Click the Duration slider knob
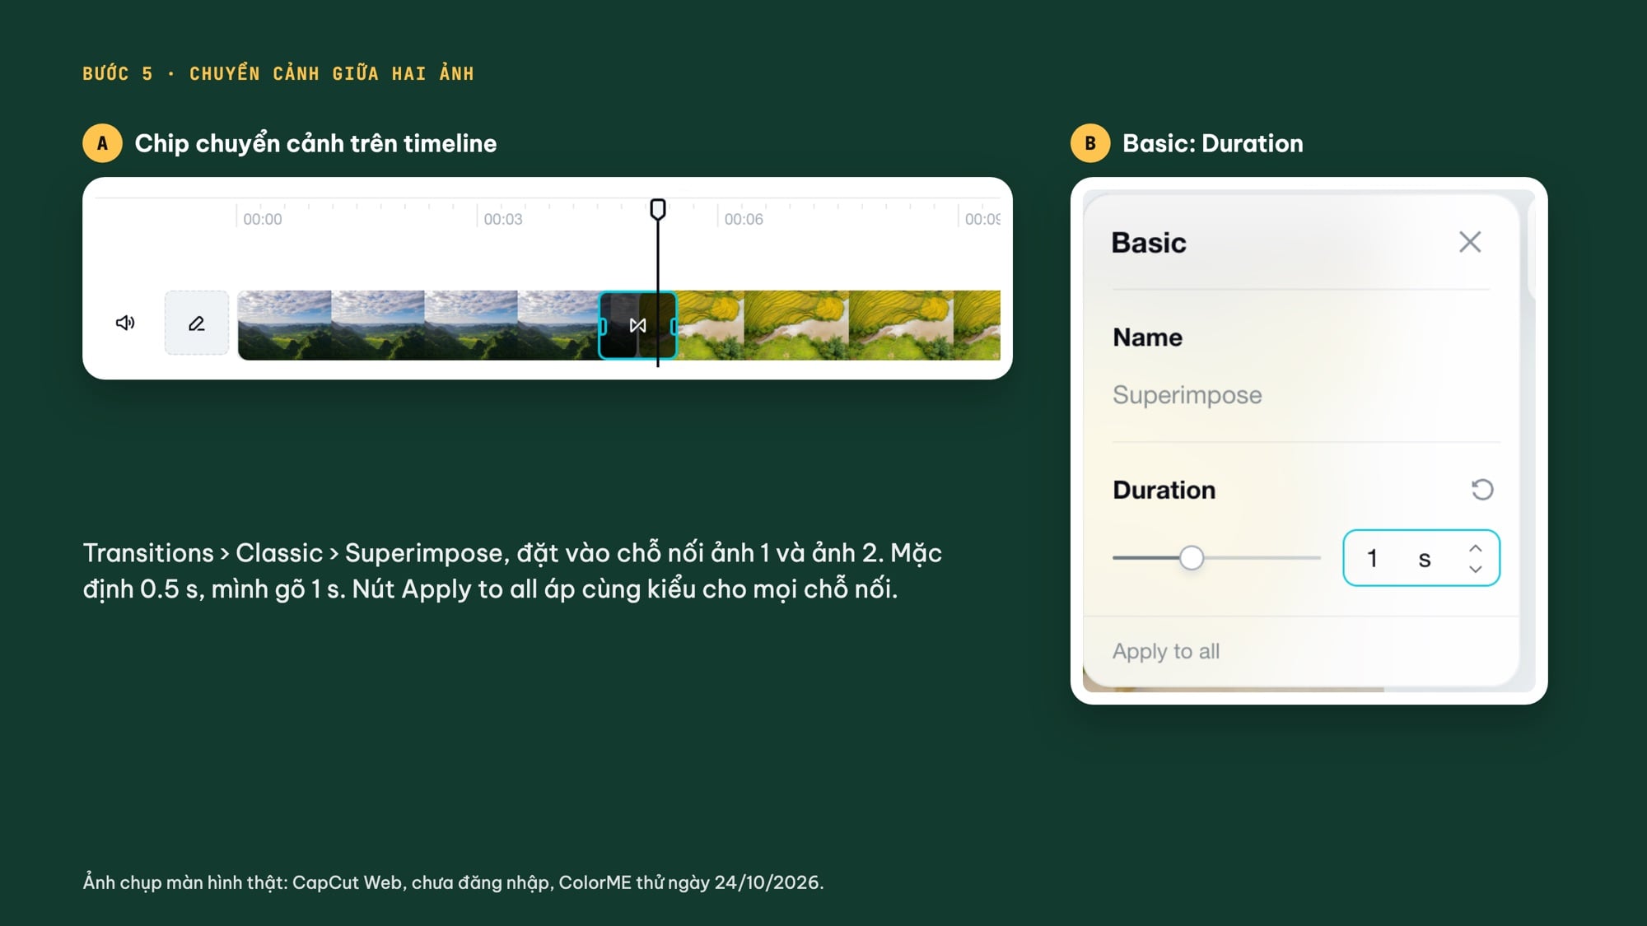Screen dimensions: 1647x926 (x=1191, y=558)
